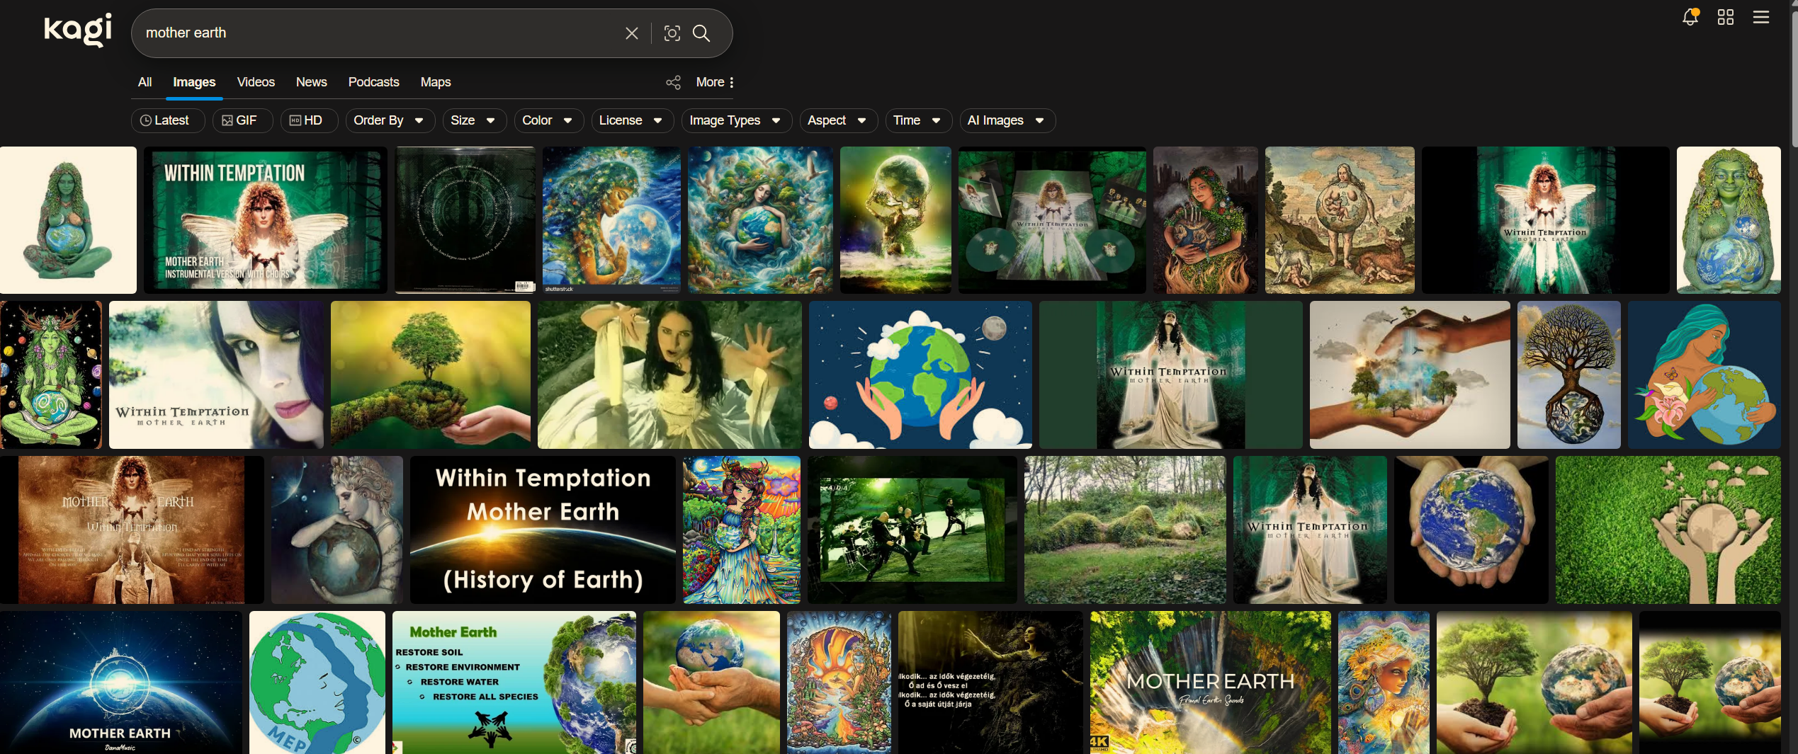Open the Size dropdown

pyautogui.click(x=473, y=120)
